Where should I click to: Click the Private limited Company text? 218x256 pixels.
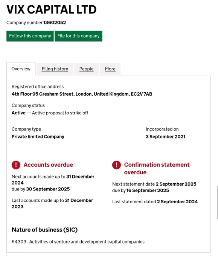point(38,137)
